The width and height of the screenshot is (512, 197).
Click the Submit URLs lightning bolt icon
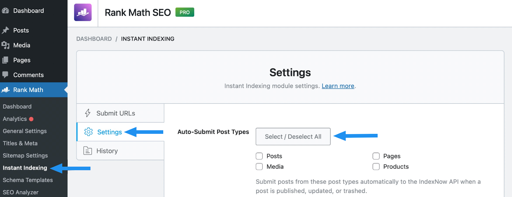[x=88, y=113]
